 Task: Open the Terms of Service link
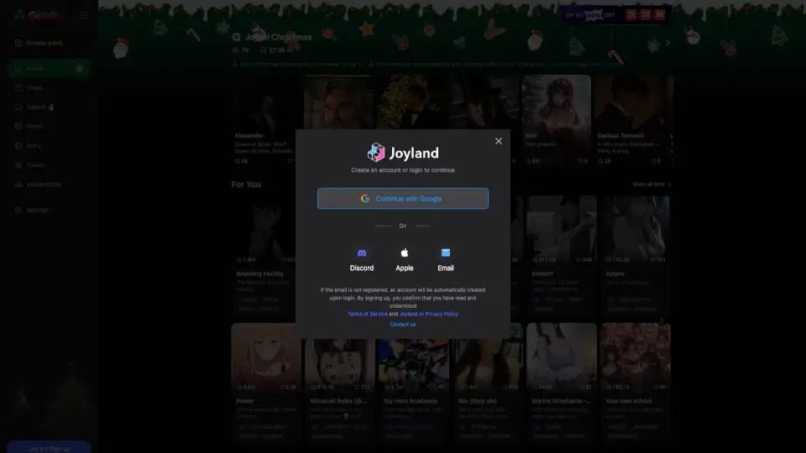point(368,314)
